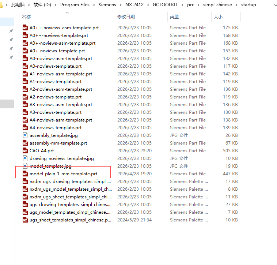Click NX icon of nxdm_ugs_drawing_templates file
The width and height of the screenshot is (277, 265).
tap(25, 182)
